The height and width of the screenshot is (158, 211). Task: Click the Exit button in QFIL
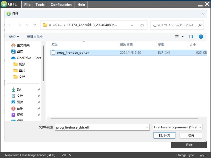pos(189,145)
